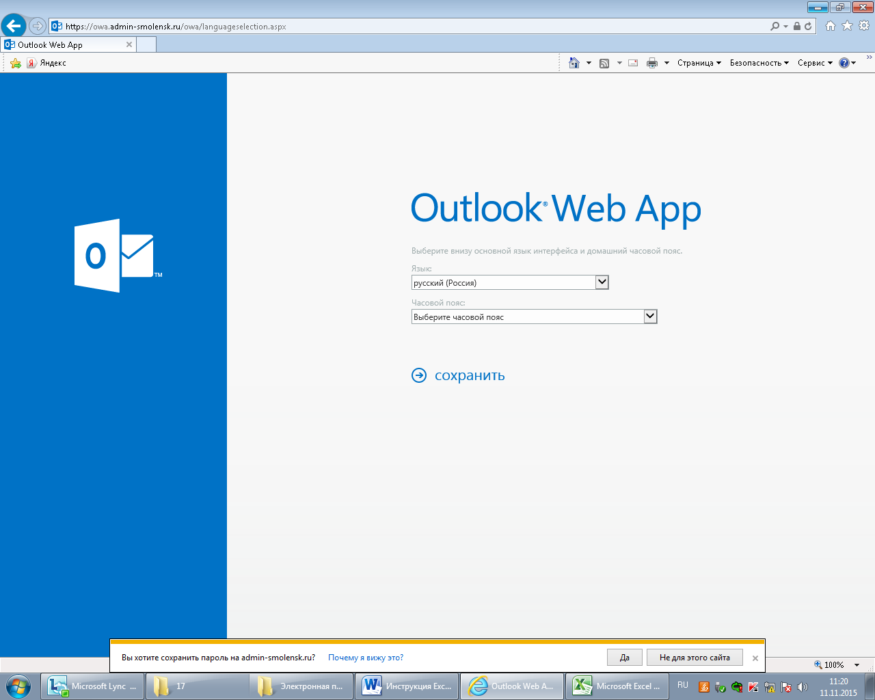
Task: Click the green sync arrows tray icon
Action: click(x=737, y=688)
